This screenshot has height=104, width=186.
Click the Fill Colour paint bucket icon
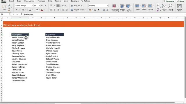[37, 10]
